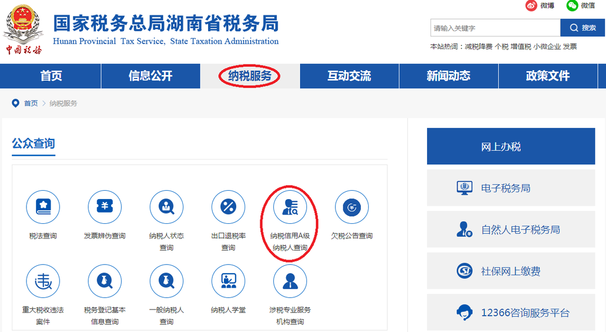606x332 pixels.
Task: Click the 微博 label text
Action: click(x=547, y=6)
